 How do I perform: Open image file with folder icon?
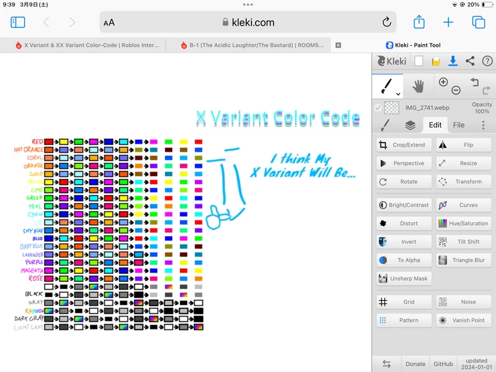[x=436, y=61]
